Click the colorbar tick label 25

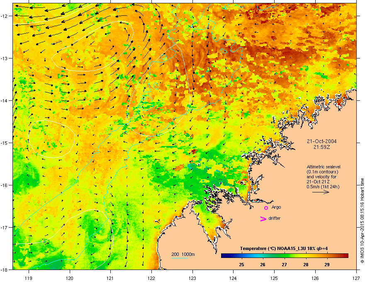(242, 265)
